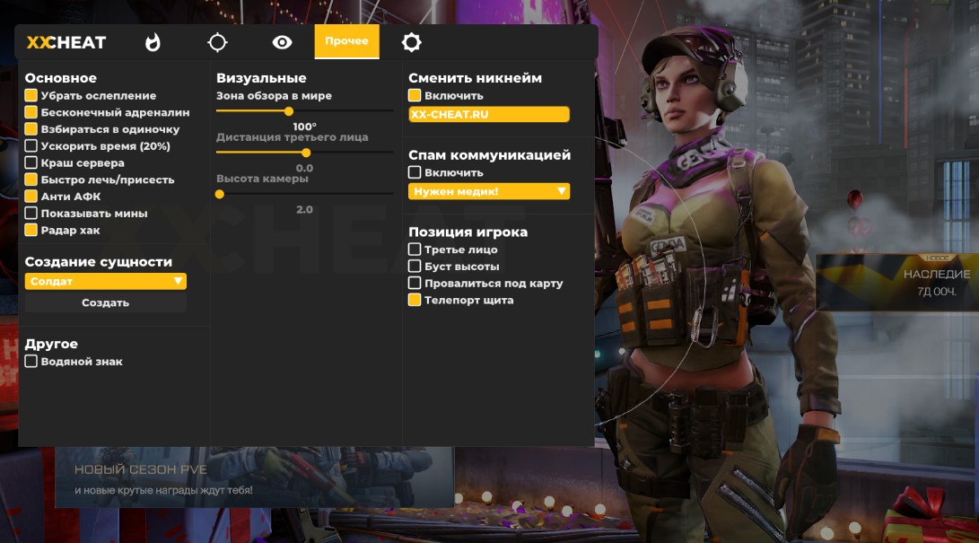The height and width of the screenshot is (543, 979).
Task: Disable Бесконечный адреналин checkbox
Action: point(31,112)
